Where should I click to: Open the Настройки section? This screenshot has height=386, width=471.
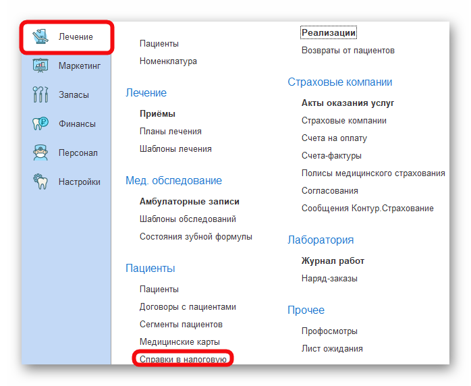click(x=67, y=182)
